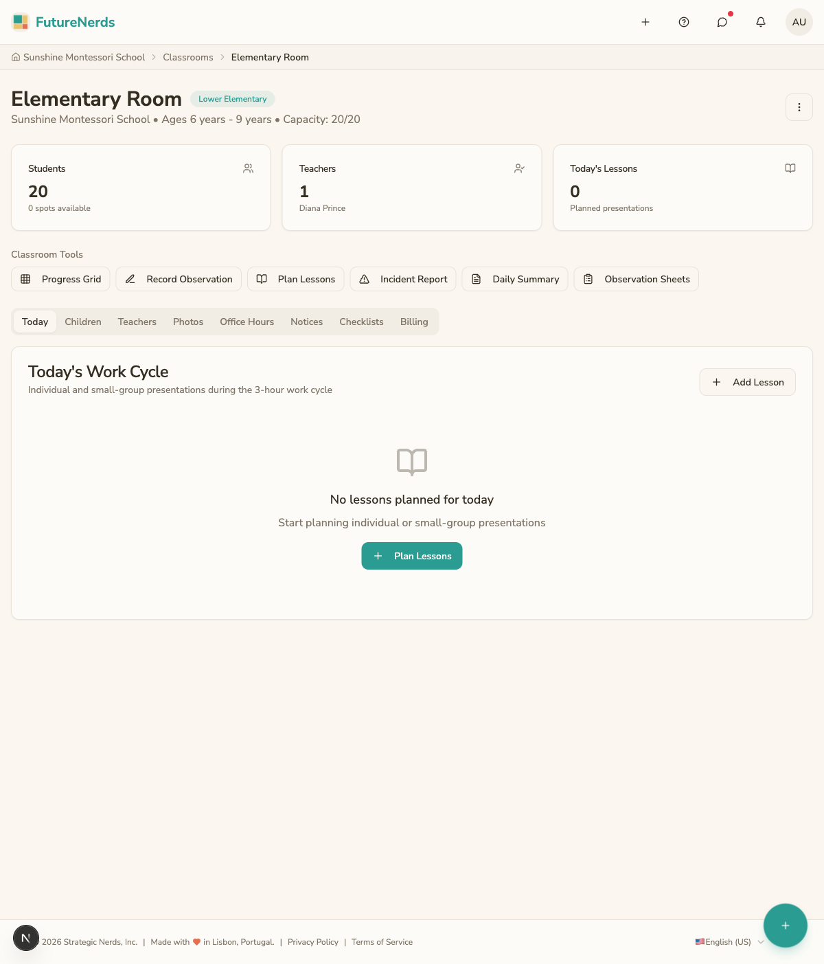Switch to the Children tab
The width and height of the screenshot is (824, 964).
(83, 322)
